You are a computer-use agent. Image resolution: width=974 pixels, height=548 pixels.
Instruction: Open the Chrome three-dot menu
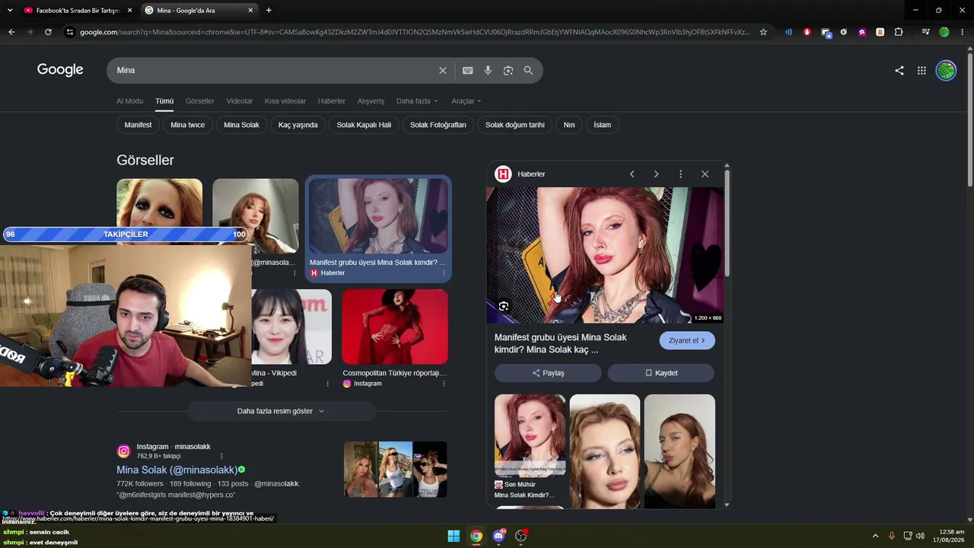point(963,32)
